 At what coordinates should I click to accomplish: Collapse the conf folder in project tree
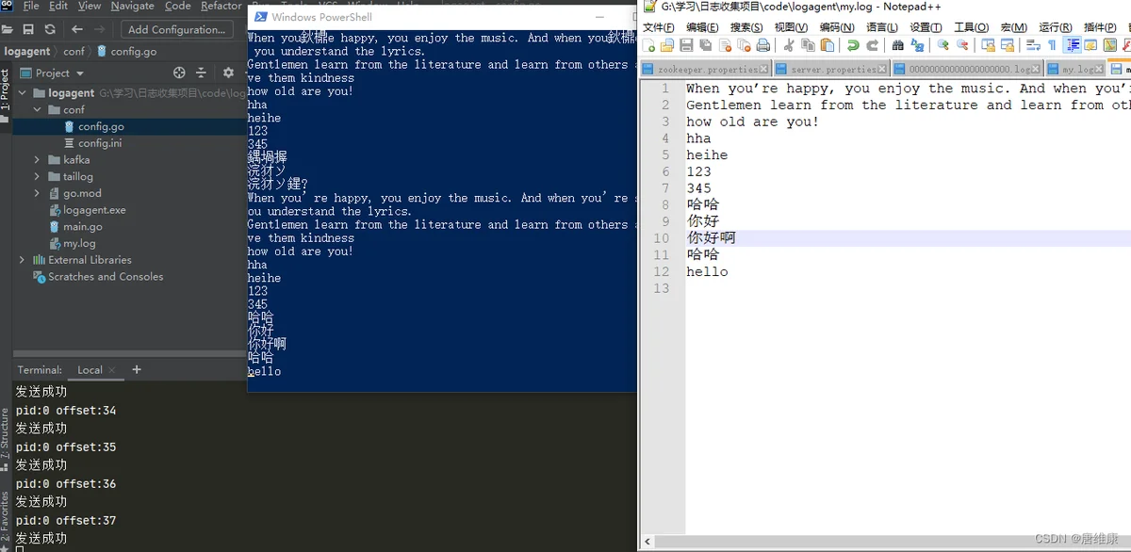(38, 110)
